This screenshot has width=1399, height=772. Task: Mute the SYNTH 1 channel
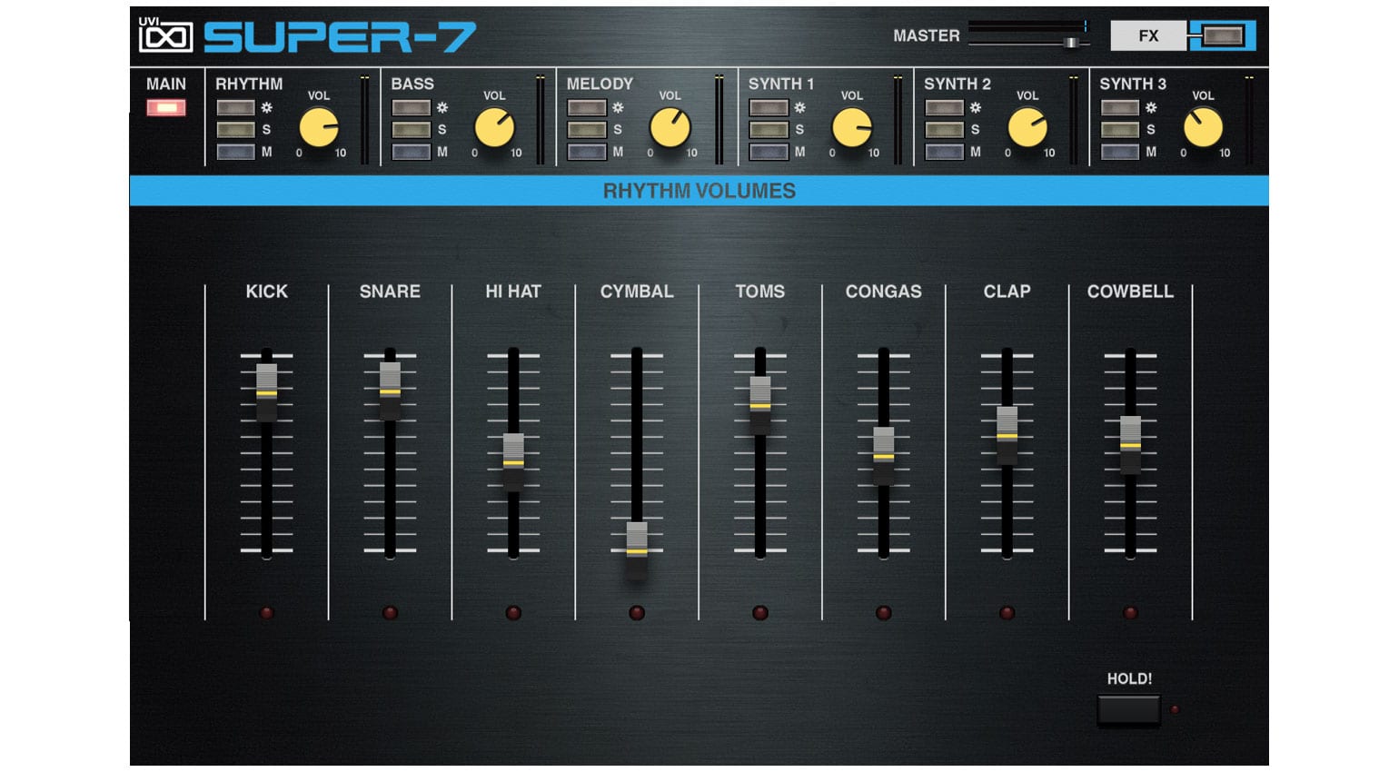click(x=769, y=152)
